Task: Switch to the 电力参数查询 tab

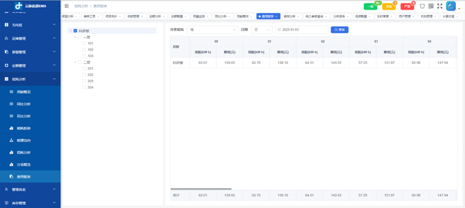Action: click(316, 17)
